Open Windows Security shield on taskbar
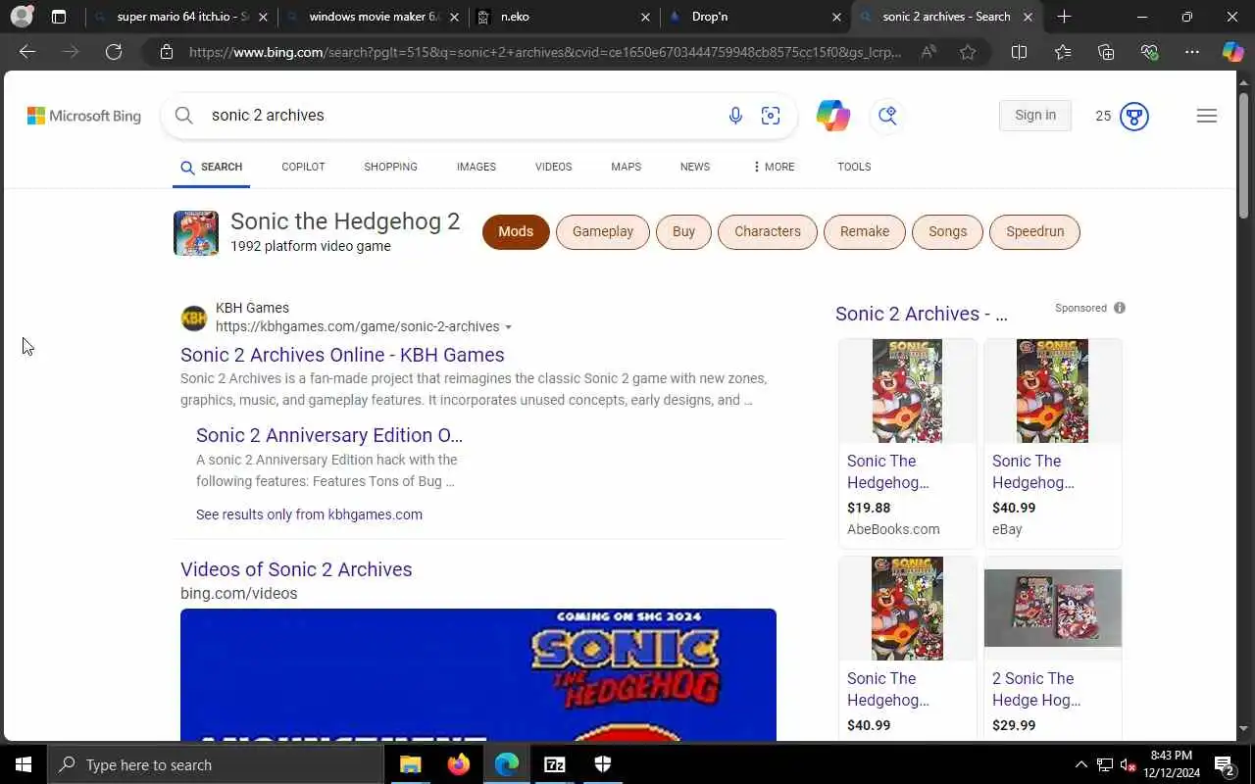This screenshot has width=1255, height=784. (603, 764)
